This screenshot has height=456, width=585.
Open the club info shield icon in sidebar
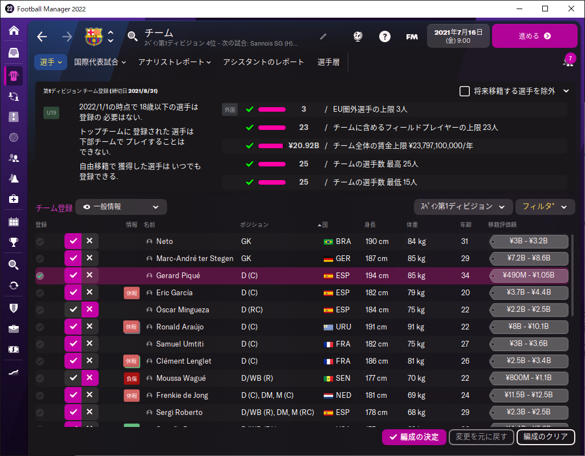coord(14,308)
